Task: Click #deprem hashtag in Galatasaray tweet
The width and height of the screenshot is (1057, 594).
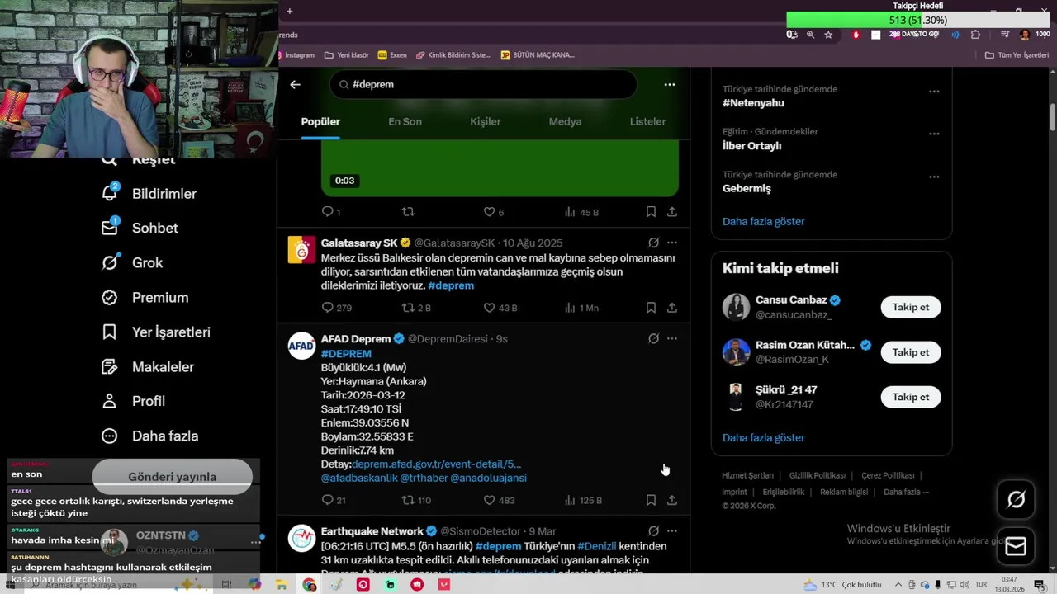Action: [451, 285]
